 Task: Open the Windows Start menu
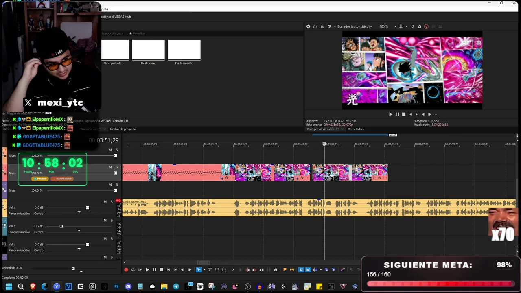[9, 286]
